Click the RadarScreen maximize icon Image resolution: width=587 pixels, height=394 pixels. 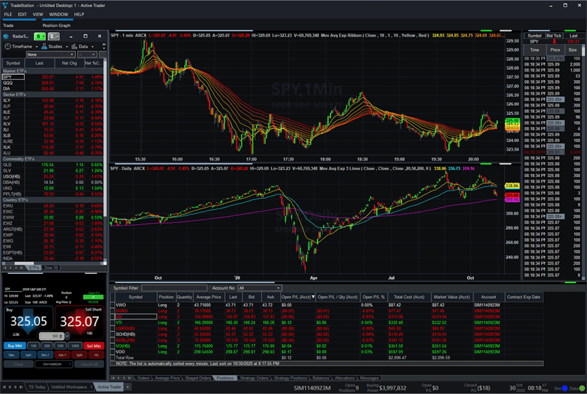[85, 36]
